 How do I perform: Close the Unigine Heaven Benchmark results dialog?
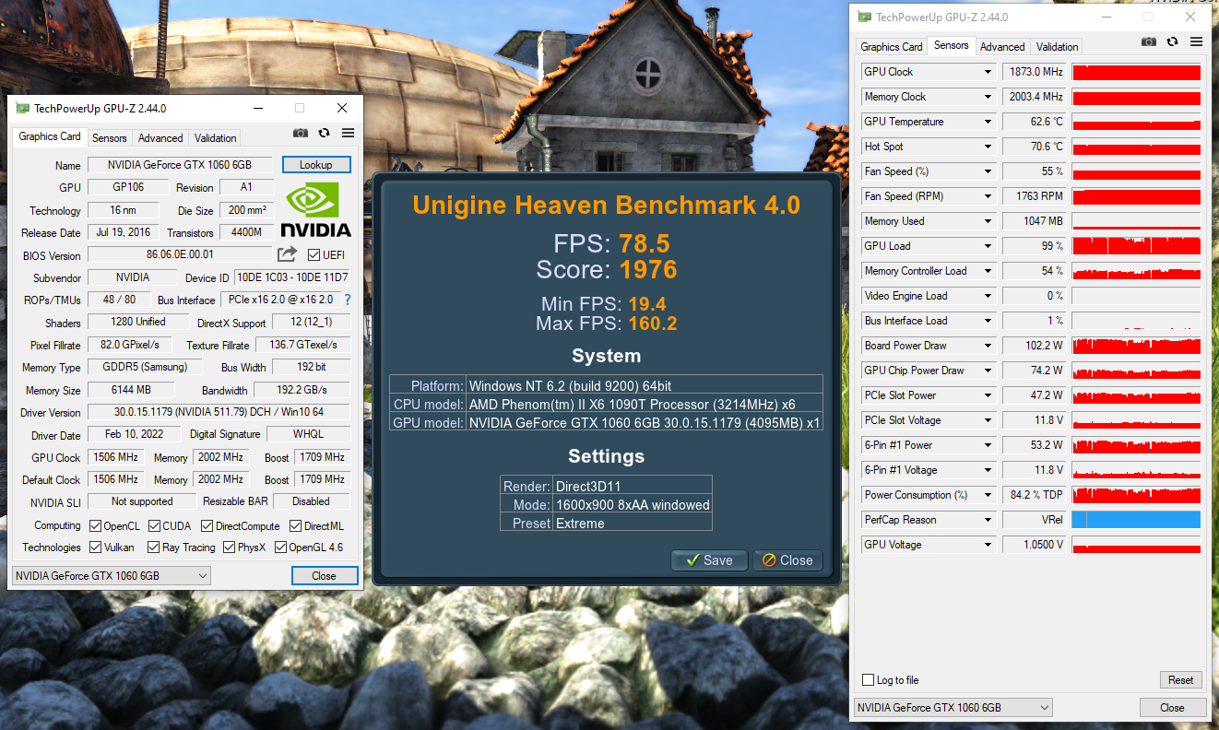(x=787, y=560)
